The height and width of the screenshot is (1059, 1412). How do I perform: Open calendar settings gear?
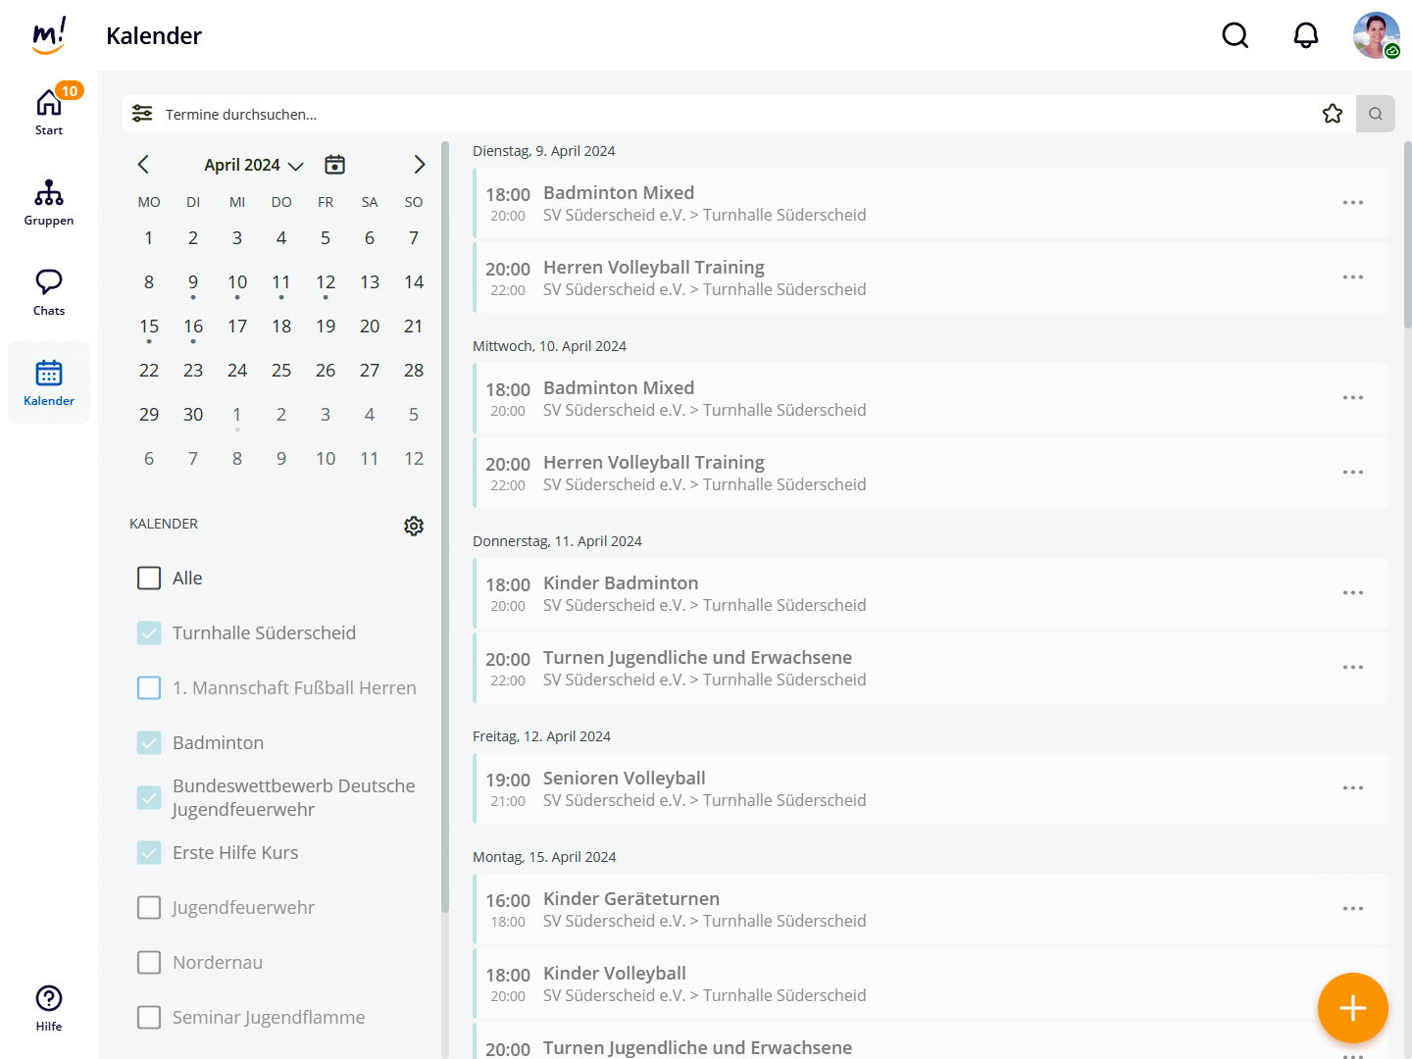click(x=414, y=526)
